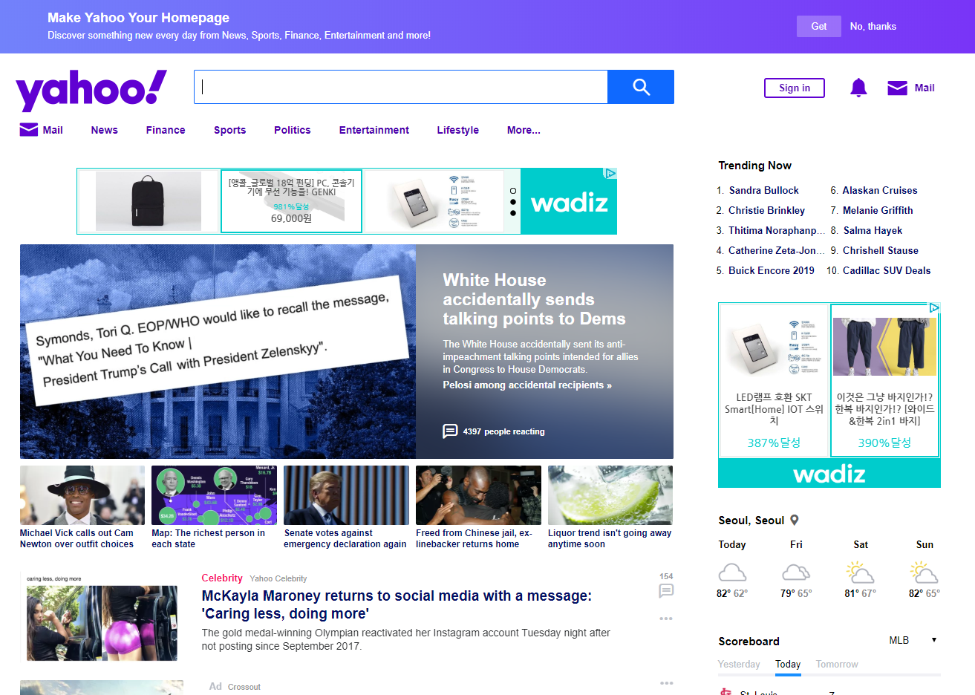
Task: Click the Mail envelope icon beside Sign in
Action: (897, 88)
